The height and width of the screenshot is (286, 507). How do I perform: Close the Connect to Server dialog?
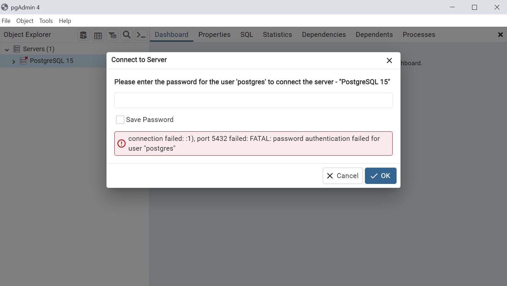pos(389,61)
